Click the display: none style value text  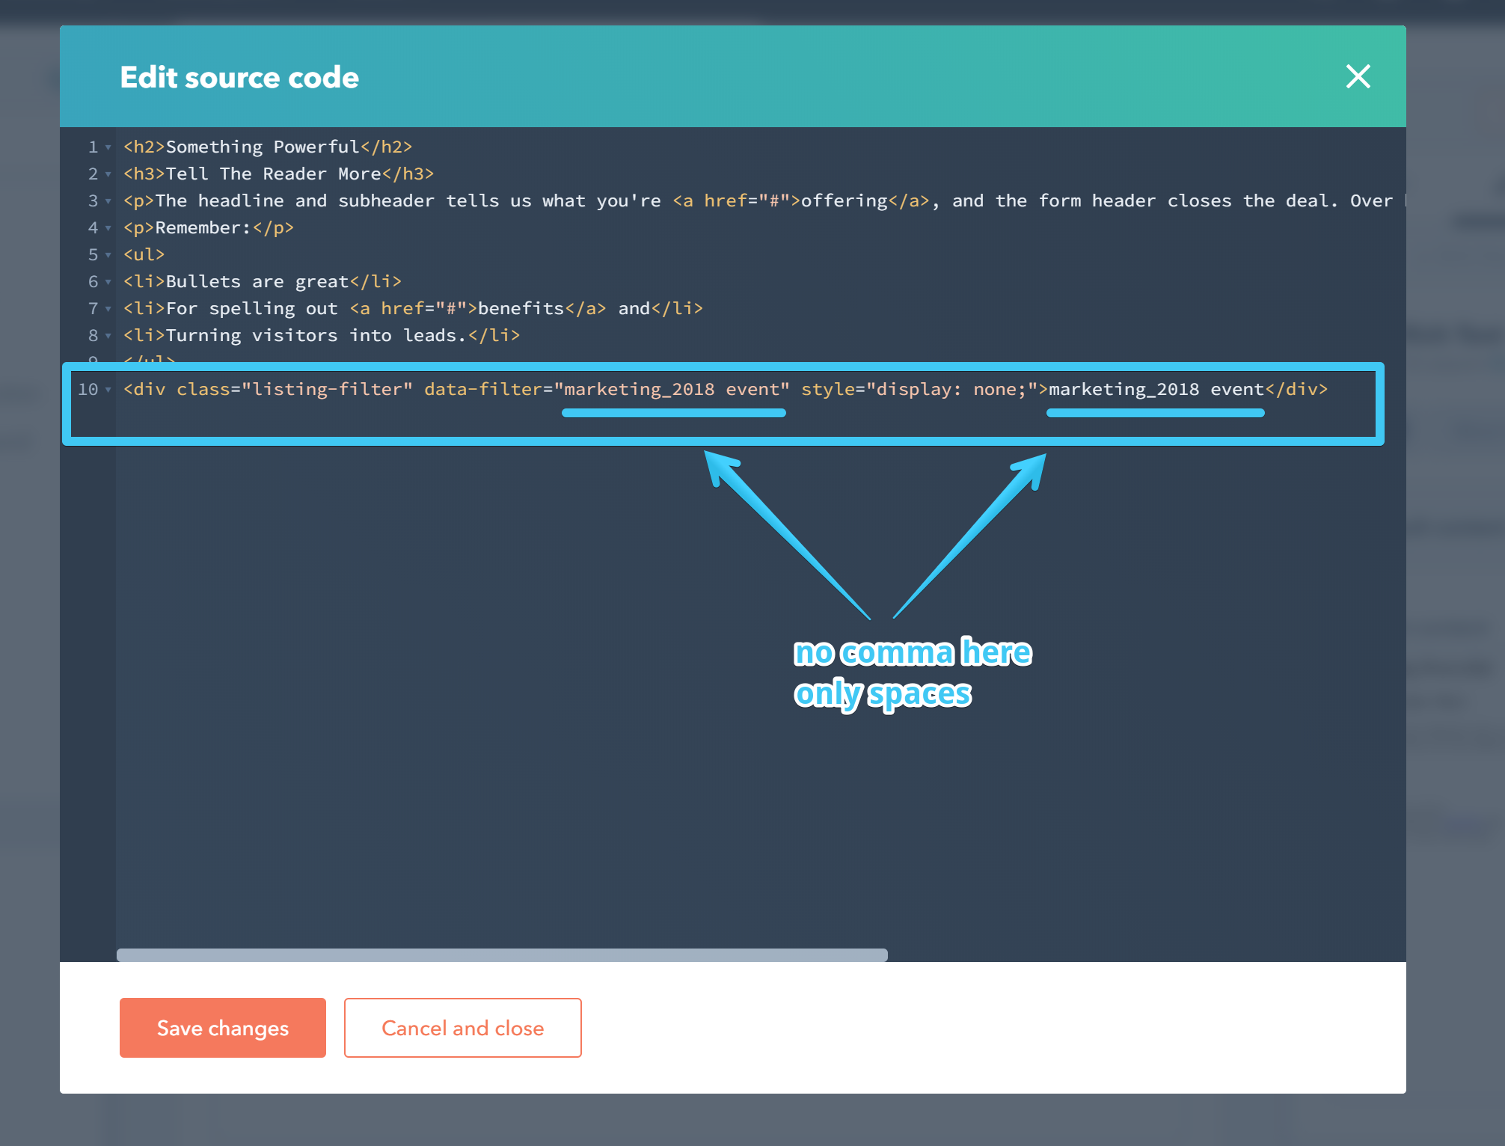pyautogui.click(x=950, y=389)
